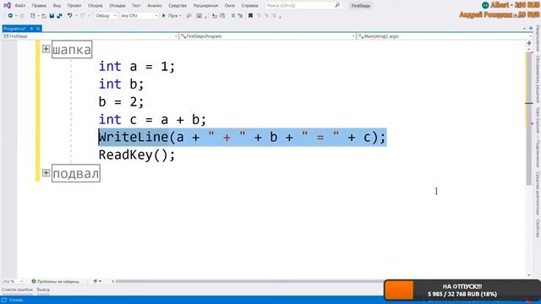Click the code line 'int a = 1;'
Image resolution: width=541 pixels, height=304 pixels.
click(137, 66)
